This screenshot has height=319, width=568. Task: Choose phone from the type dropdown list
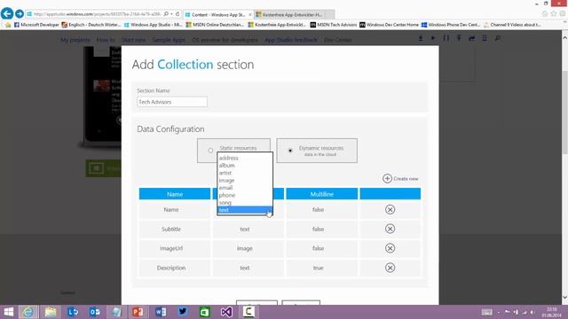pos(245,195)
